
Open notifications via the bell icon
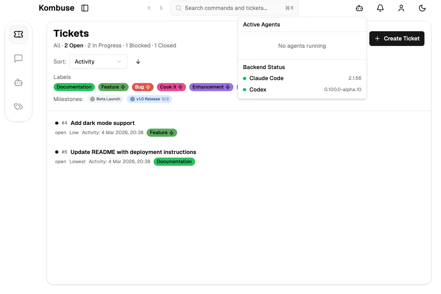point(380,8)
